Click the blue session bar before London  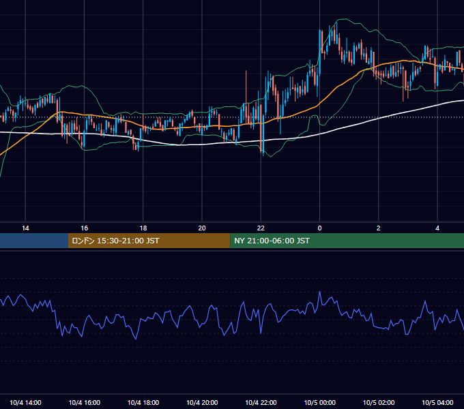click(34, 241)
